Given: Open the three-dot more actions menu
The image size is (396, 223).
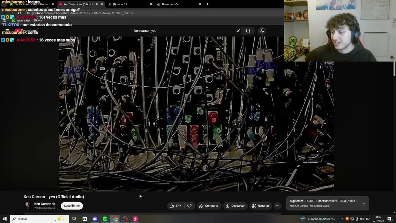Looking at the screenshot, I should click(278, 206).
